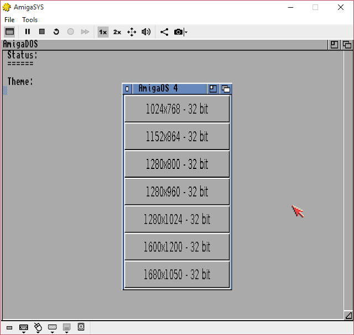
Task: Reset the emulator with the circular arrow
Action: pos(56,32)
